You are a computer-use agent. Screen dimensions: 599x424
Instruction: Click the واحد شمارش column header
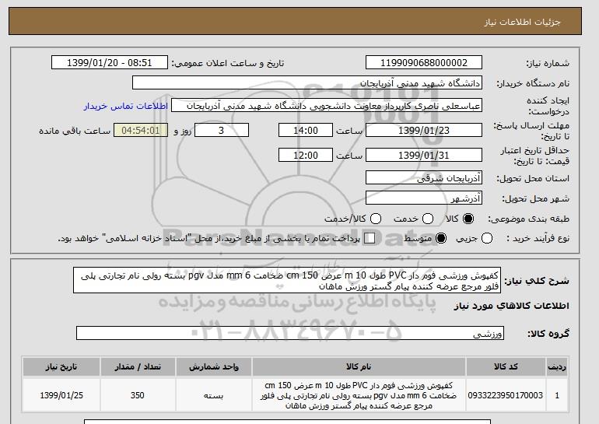(214, 366)
